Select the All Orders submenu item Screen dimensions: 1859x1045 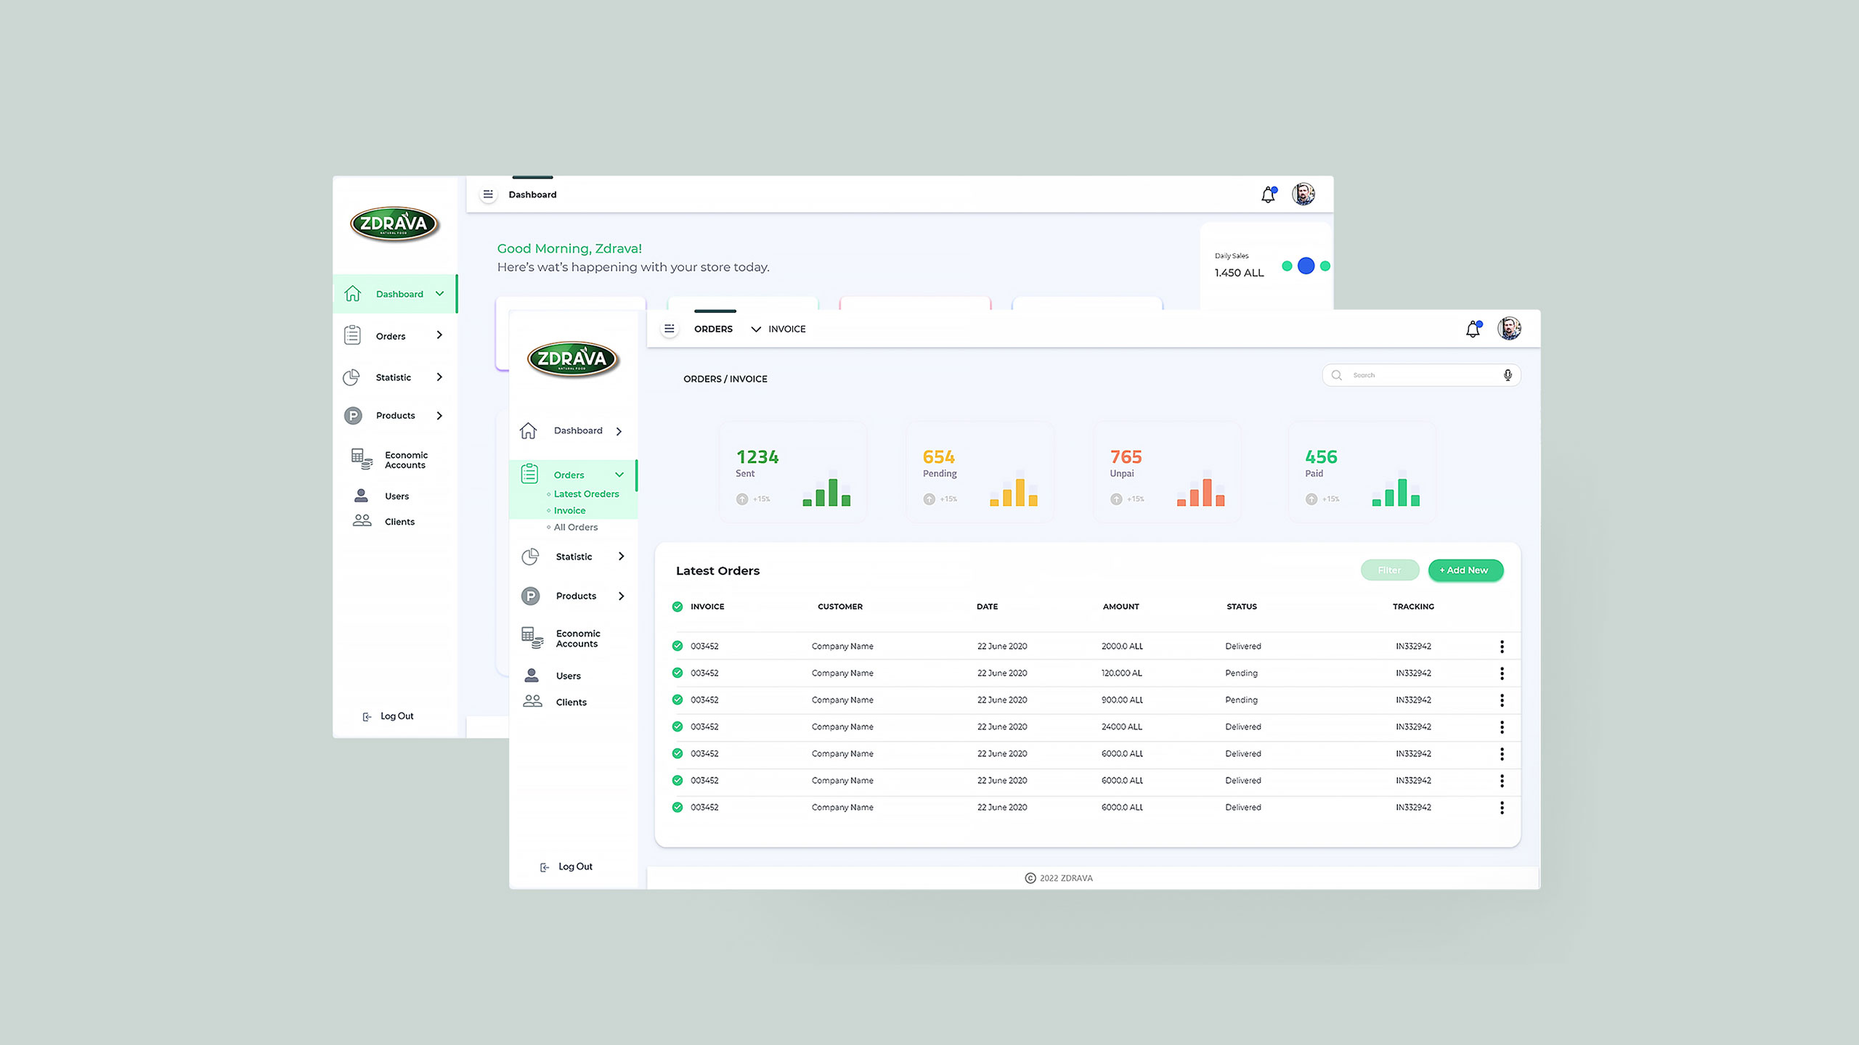pos(575,528)
